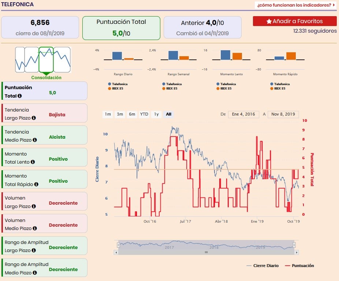
Task: Click the Momento Total Rápido Positivo row
Action: pos(44,179)
